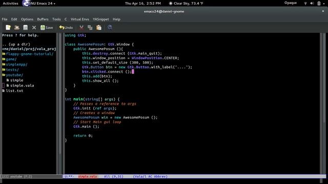Click the 'this.show_all ();' line
Screen dimensions: 328x184
[x=100, y=81]
